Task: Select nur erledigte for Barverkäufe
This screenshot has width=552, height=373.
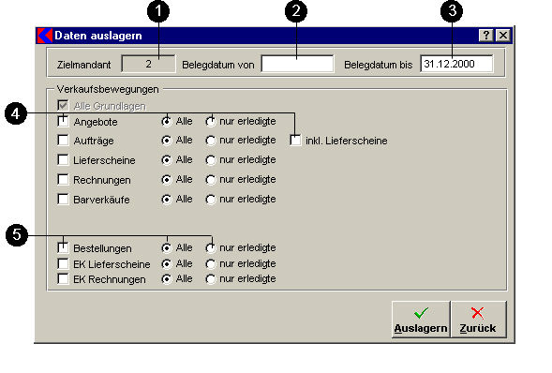Action: click(211, 200)
